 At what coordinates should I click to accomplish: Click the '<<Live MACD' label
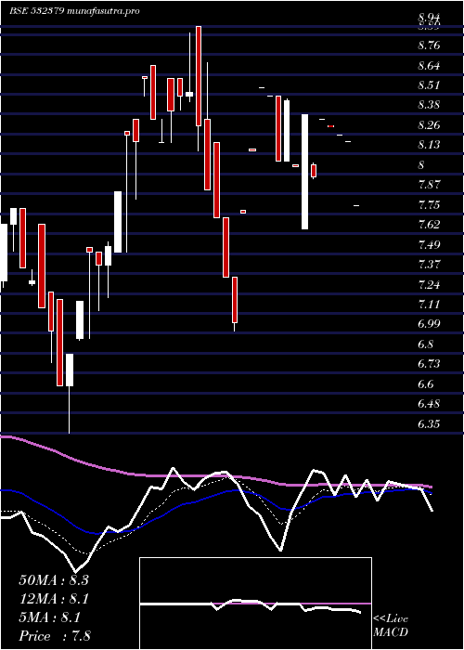tap(391, 626)
